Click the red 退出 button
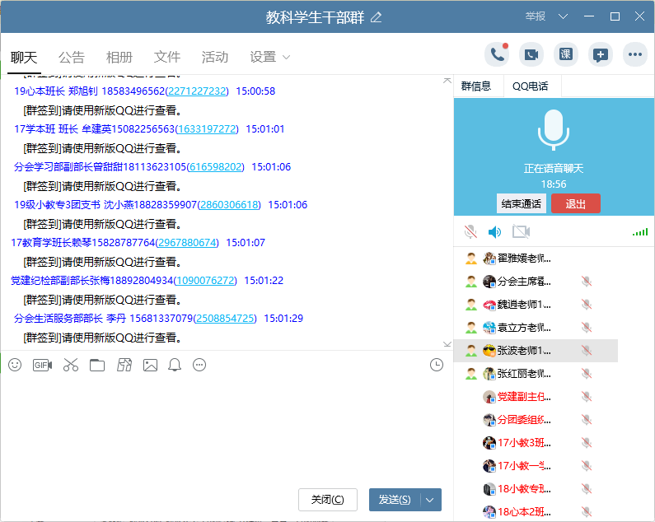This screenshot has height=522, width=655. pyautogui.click(x=575, y=204)
